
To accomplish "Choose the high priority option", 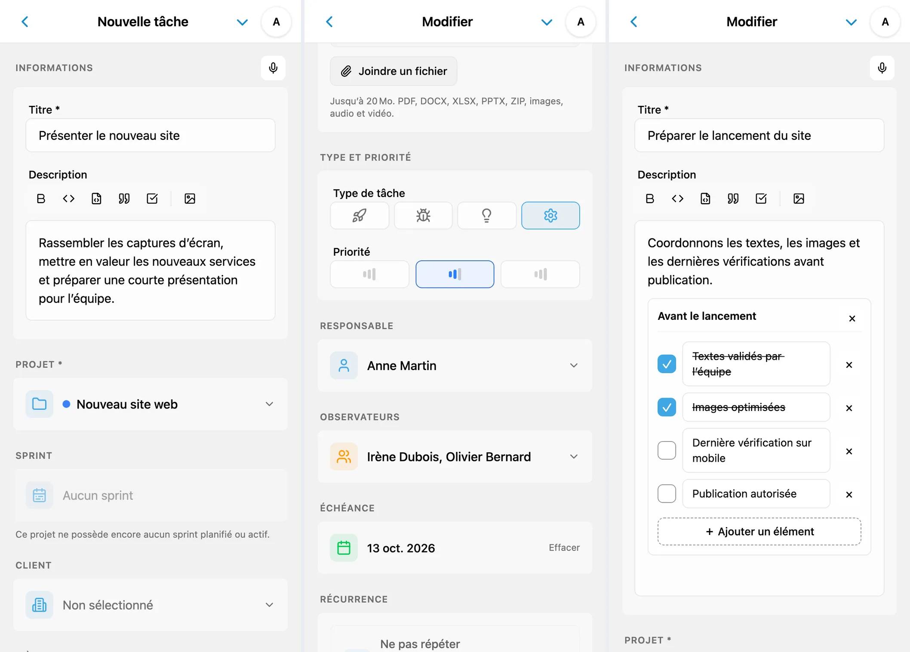I will point(540,274).
